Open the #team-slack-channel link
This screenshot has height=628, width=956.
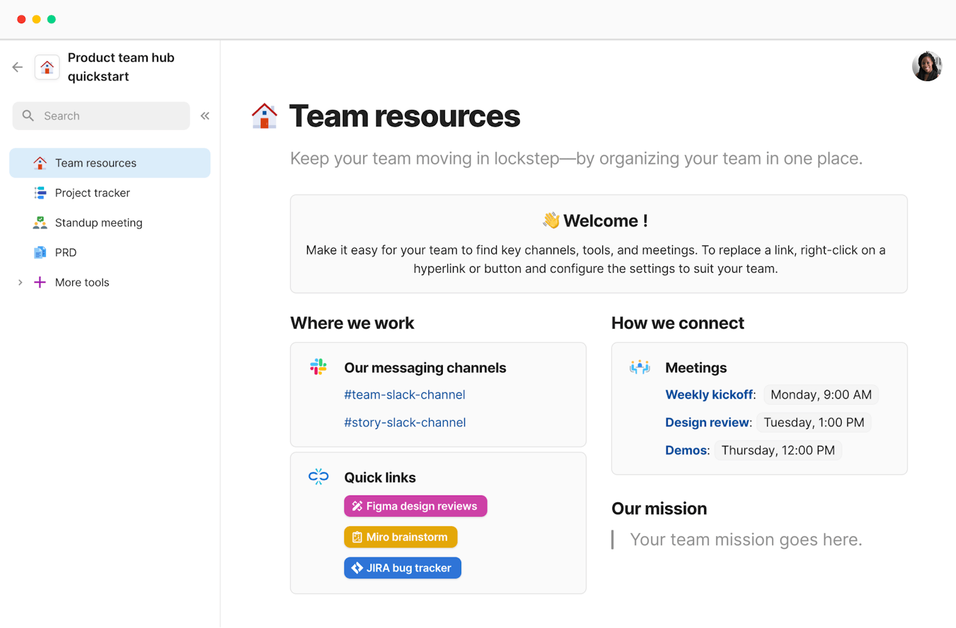[x=405, y=395]
